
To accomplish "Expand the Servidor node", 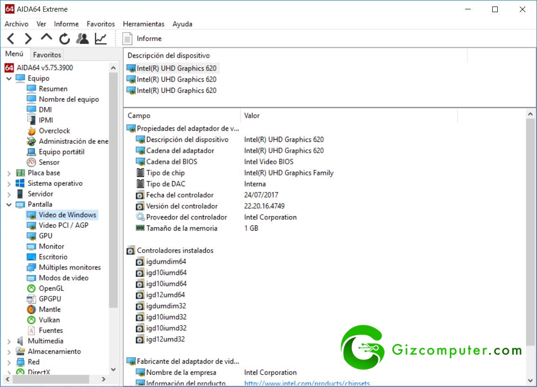I will tap(9, 194).
